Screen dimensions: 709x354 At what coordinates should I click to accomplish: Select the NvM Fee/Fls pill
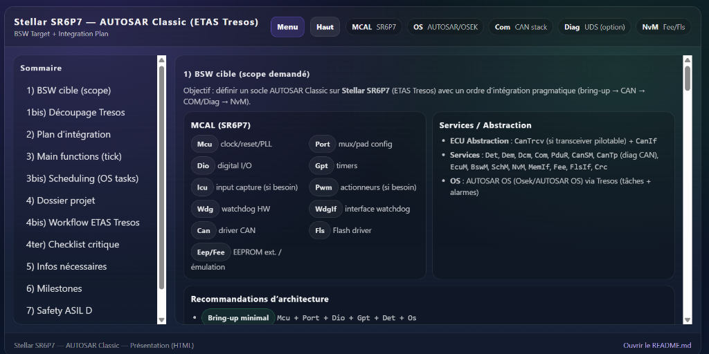point(663,27)
